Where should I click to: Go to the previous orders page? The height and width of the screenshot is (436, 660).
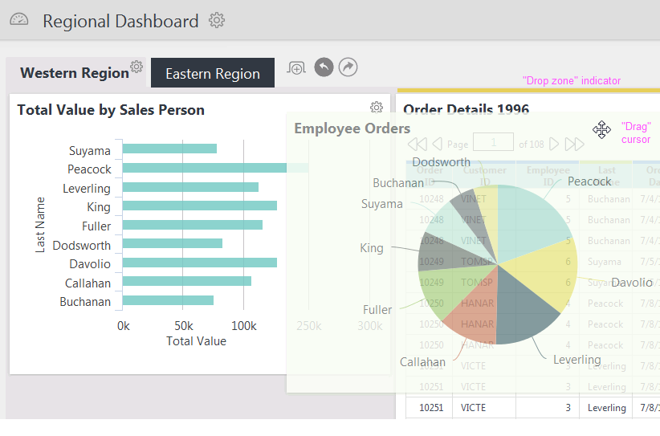point(438,145)
